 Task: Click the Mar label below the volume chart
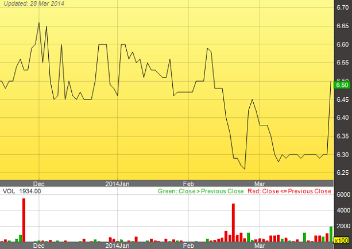(x=260, y=246)
